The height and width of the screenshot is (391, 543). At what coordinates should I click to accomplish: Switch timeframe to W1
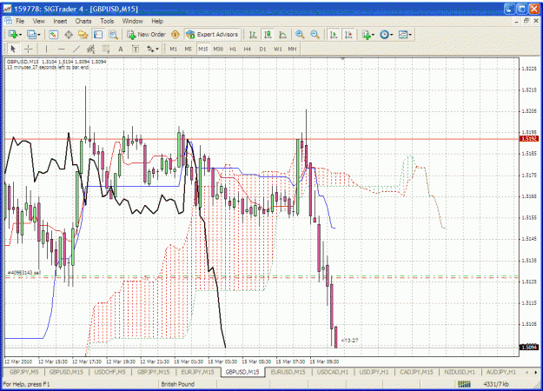point(278,50)
